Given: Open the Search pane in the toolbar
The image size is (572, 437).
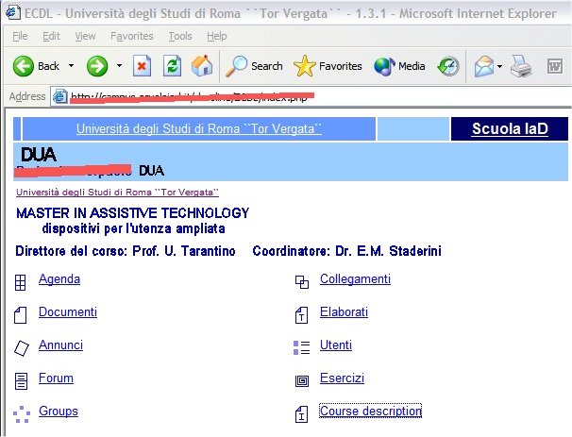Looking at the screenshot, I should coord(254,66).
